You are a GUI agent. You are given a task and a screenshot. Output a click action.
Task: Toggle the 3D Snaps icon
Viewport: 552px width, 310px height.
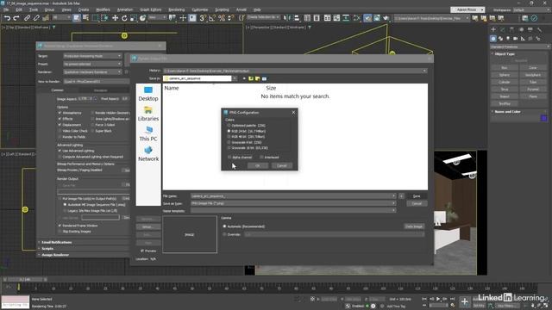tap(203, 18)
